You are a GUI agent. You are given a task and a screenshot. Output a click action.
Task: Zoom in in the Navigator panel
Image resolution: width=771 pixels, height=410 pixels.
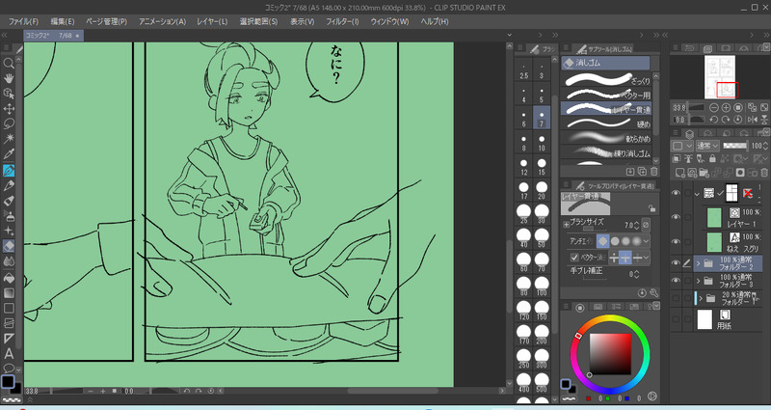[726, 107]
